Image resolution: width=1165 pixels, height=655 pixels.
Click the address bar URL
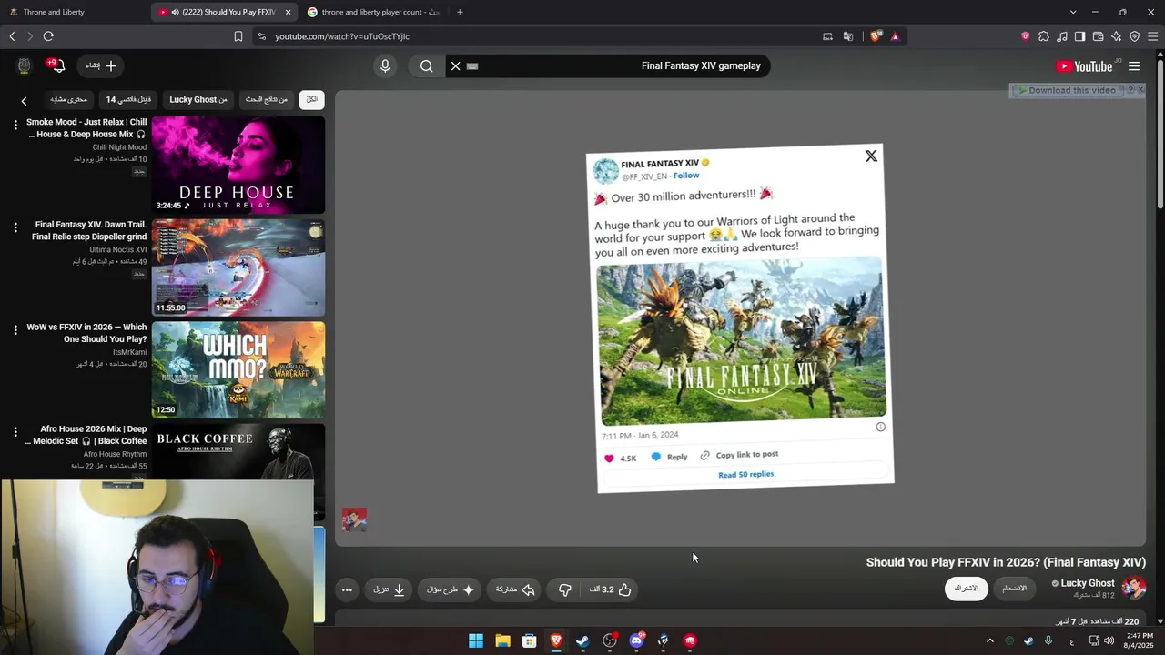pos(342,36)
